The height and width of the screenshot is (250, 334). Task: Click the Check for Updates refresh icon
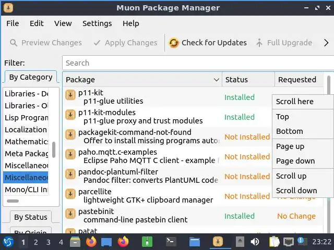174,43
